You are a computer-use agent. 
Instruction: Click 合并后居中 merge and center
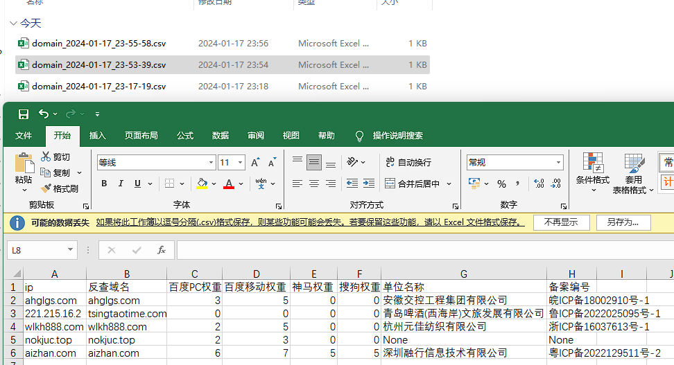point(412,184)
